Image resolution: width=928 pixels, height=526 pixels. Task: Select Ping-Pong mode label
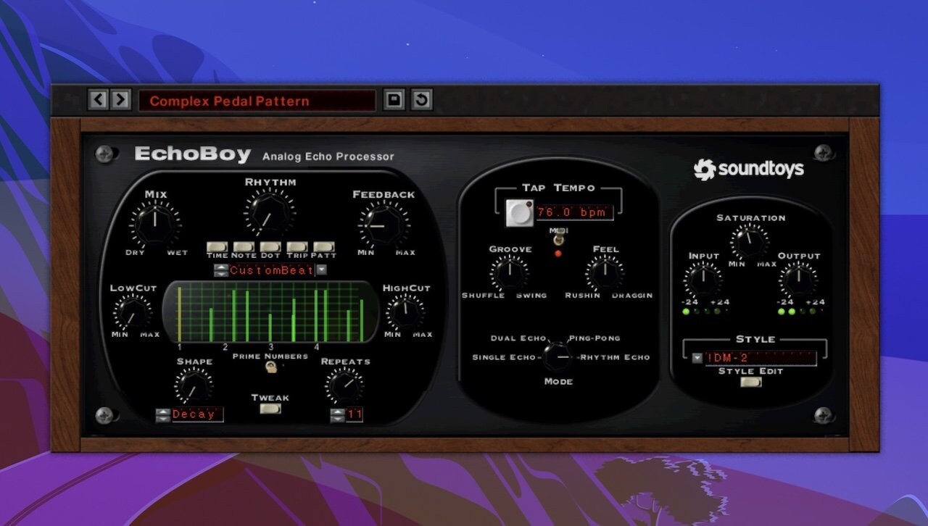(594, 338)
